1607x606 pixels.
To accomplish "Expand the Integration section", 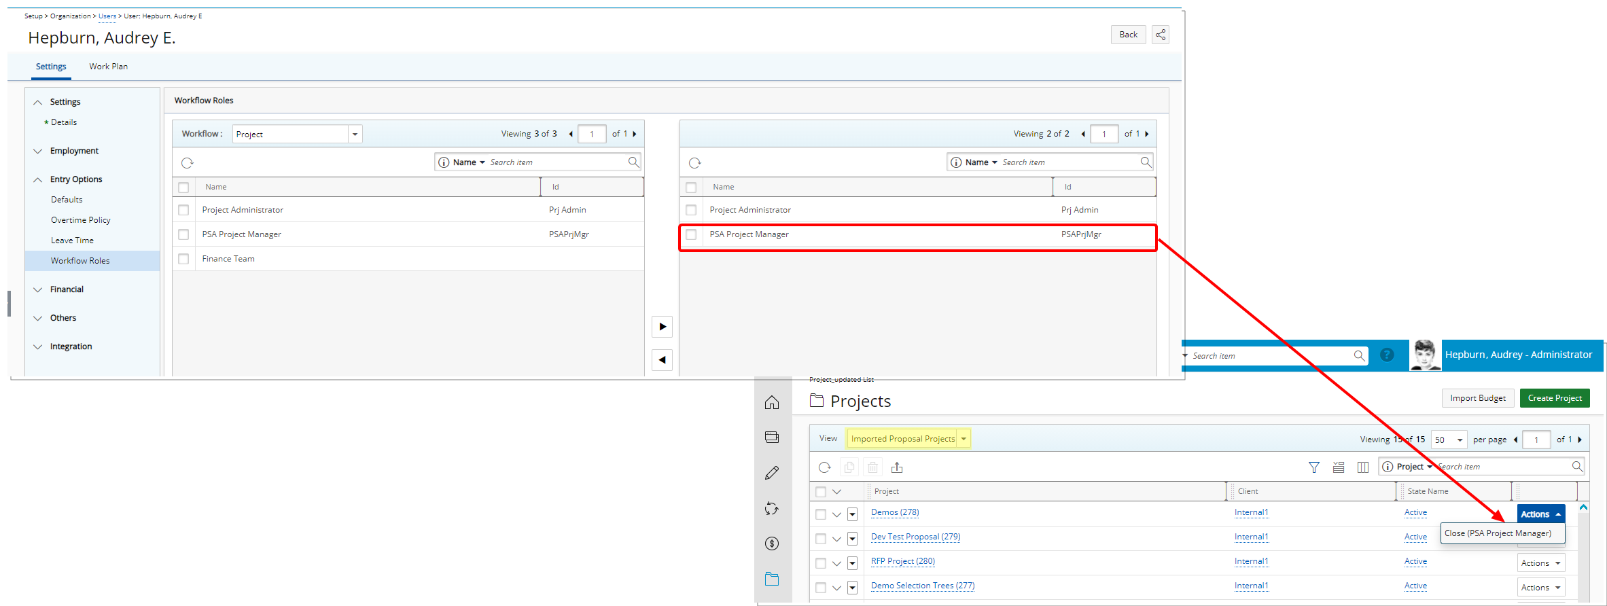I will (38, 346).
